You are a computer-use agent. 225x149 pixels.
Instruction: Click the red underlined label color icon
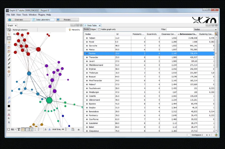coord(9,114)
